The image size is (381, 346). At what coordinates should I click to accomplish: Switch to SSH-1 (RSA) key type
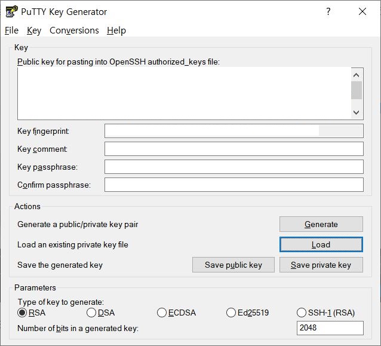[x=302, y=313]
